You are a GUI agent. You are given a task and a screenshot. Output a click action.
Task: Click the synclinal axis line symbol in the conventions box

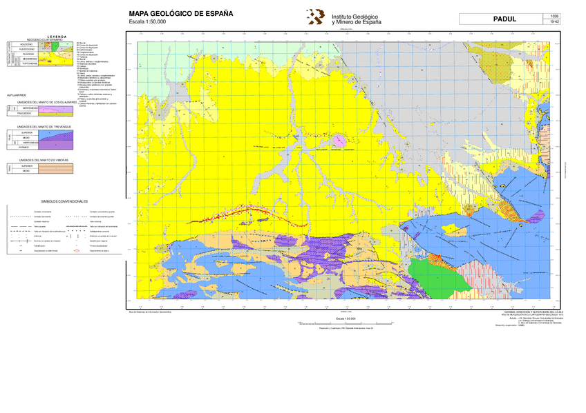[21, 241]
